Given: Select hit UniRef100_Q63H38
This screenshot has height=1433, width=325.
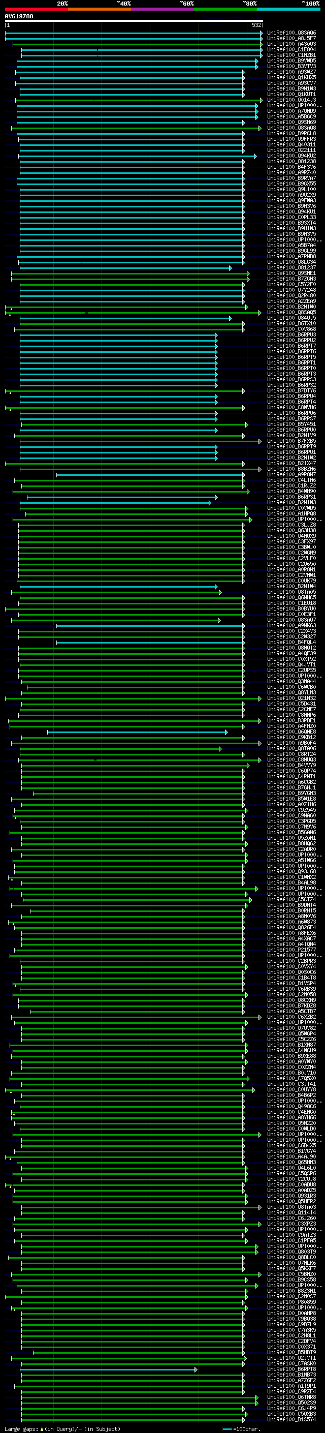Looking at the screenshot, I should point(291,531).
